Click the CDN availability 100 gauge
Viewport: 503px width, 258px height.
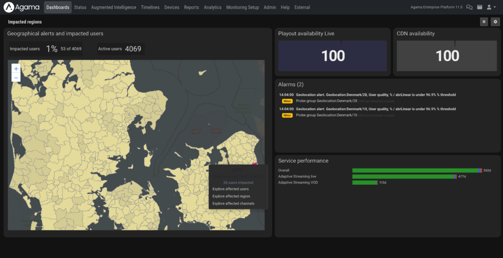coord(447,56)
